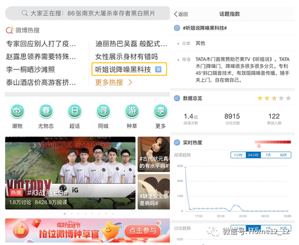The width and height of the screenshot is (299, 245).
Task: Click the 实时热度 section icon
Action: 177,142
